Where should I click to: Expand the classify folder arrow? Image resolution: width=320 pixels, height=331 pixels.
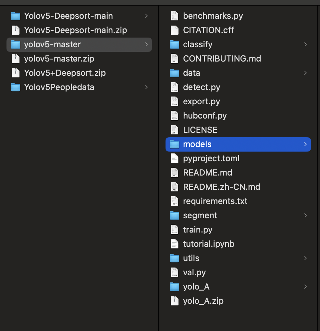tap(305, 44)
